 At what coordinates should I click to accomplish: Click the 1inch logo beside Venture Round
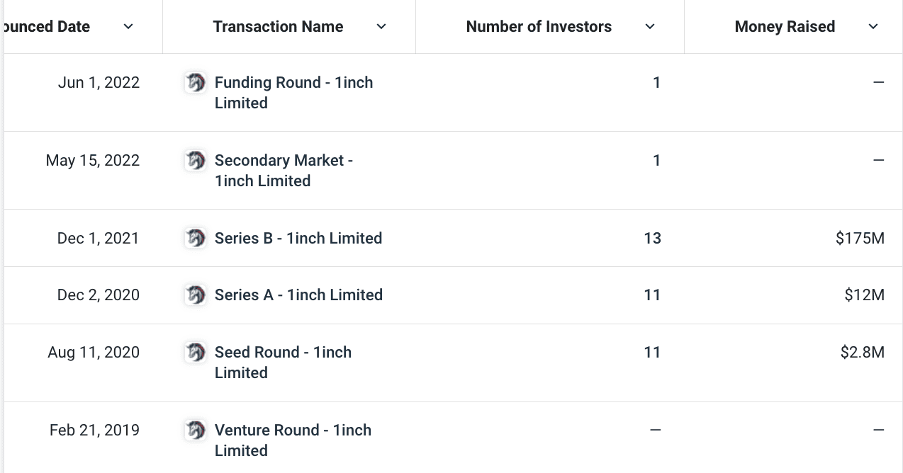click(196, 430)
